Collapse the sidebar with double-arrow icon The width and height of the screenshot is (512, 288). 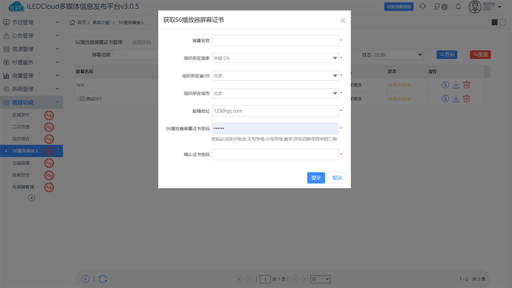click(32, 197)
